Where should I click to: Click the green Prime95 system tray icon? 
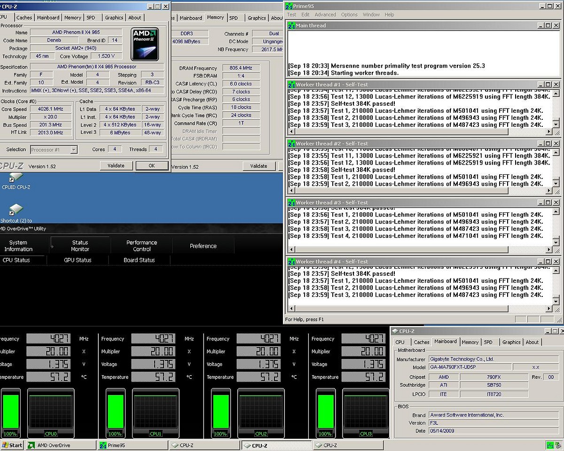[x=549, y=445]
